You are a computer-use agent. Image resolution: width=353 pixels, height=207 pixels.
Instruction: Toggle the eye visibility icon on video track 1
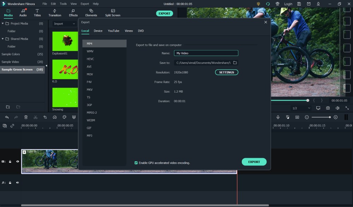[17, 161]
